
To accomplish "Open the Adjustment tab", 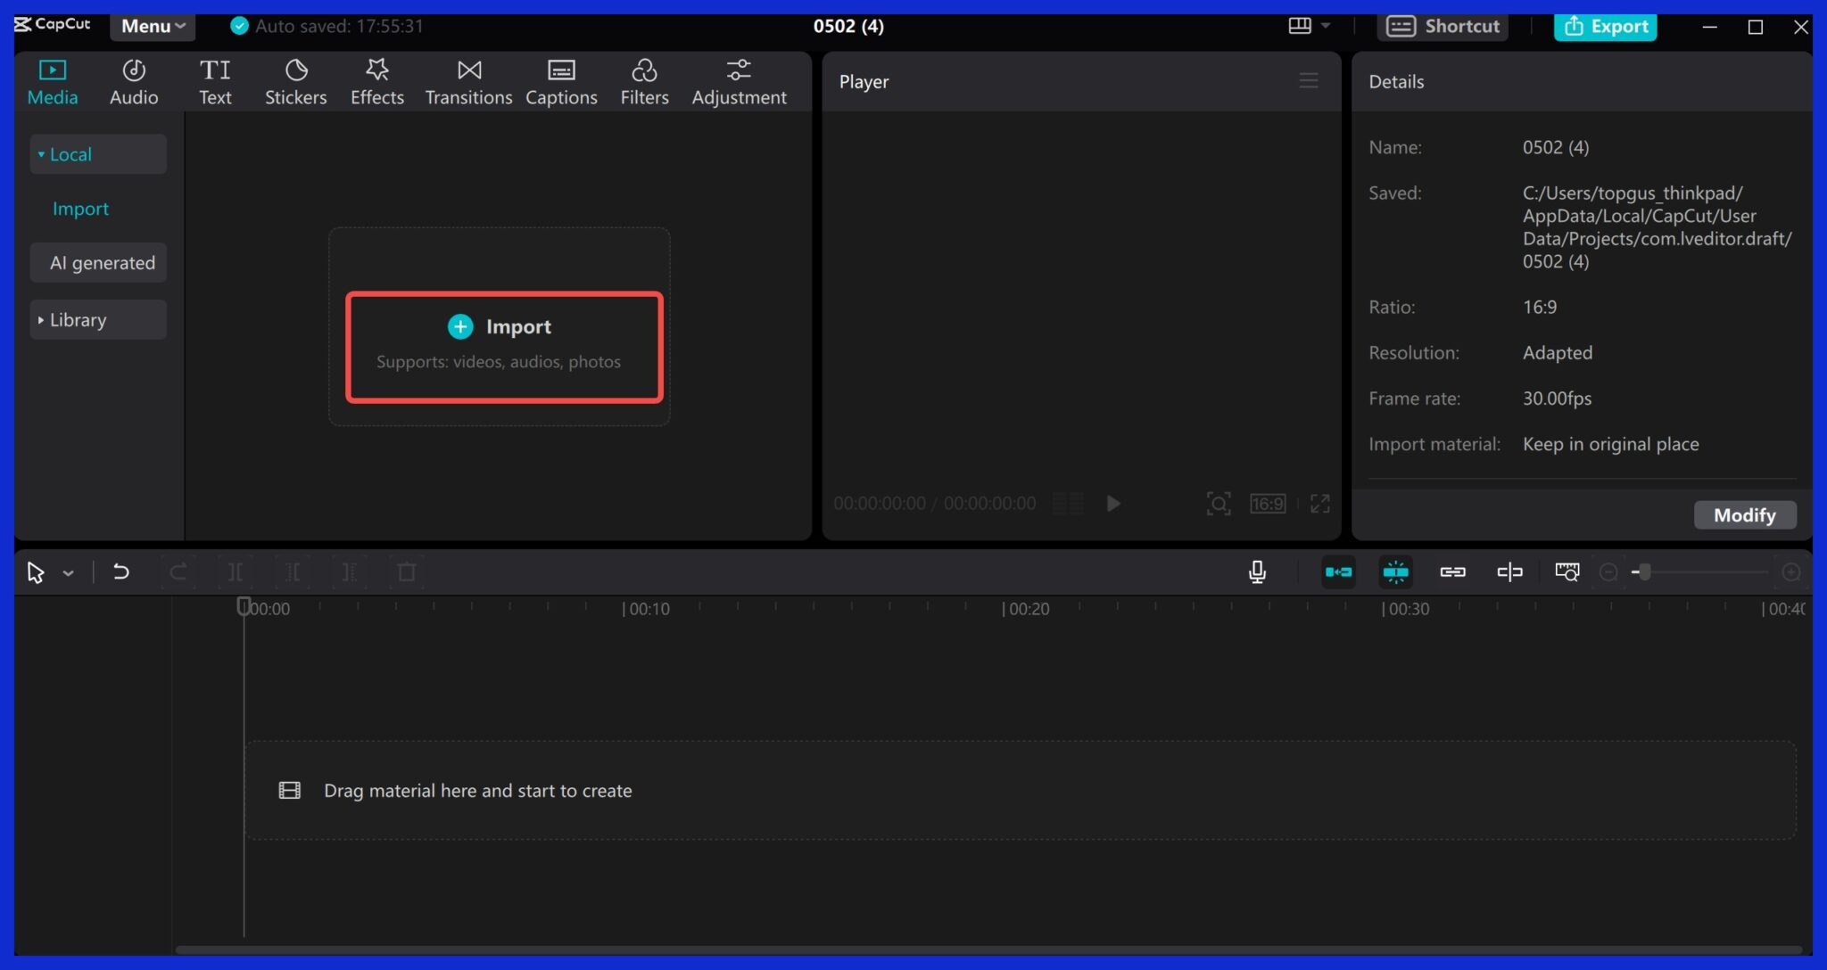I will coord(739,82).
